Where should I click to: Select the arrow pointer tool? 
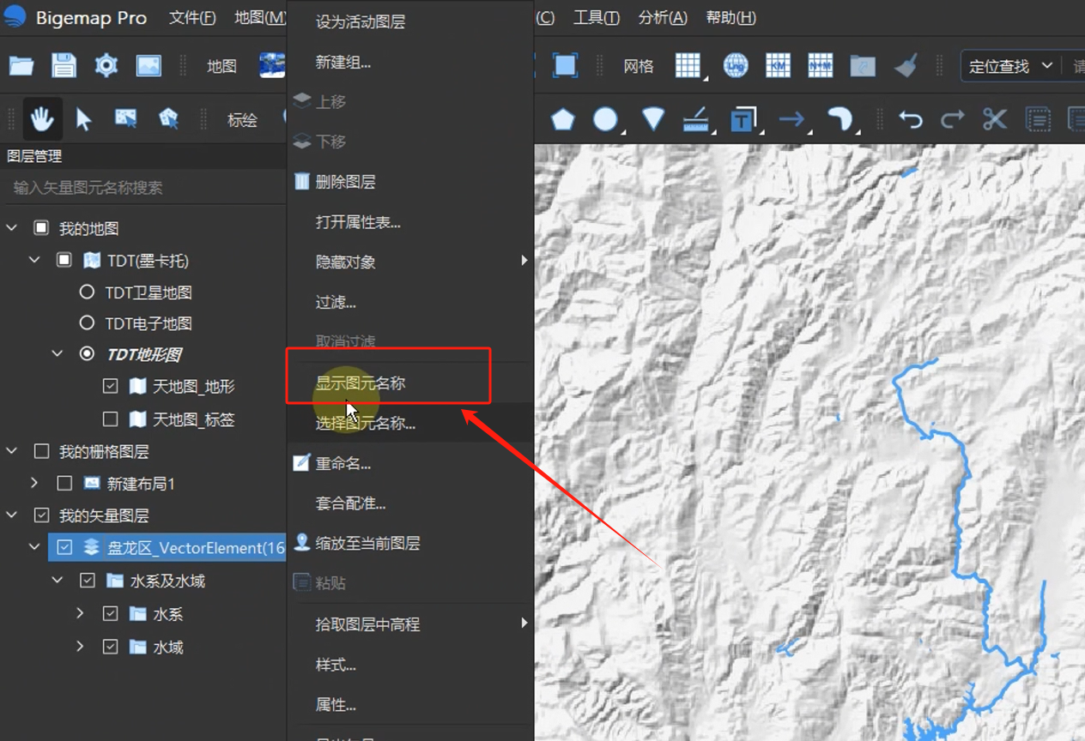click(83, 119)
